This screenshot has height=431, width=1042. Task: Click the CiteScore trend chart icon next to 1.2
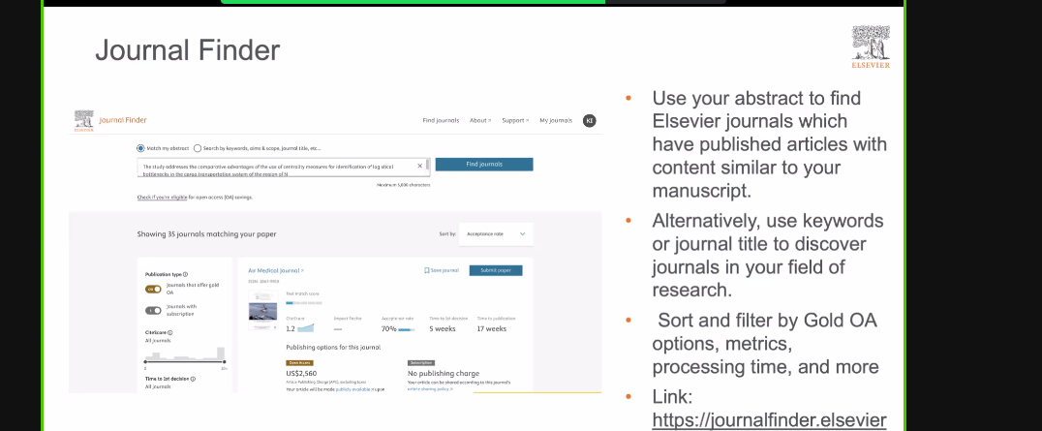[x=306, y=328]
